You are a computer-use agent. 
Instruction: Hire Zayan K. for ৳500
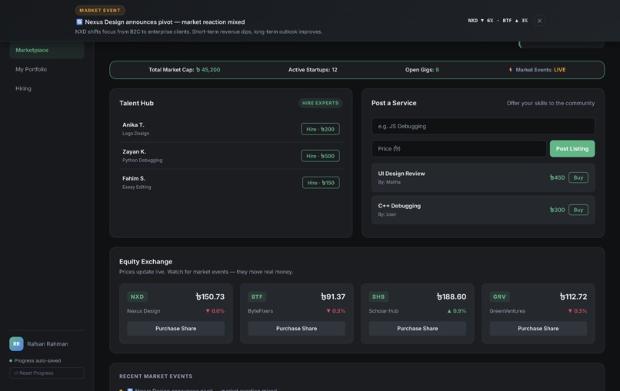tap(320, 156)
